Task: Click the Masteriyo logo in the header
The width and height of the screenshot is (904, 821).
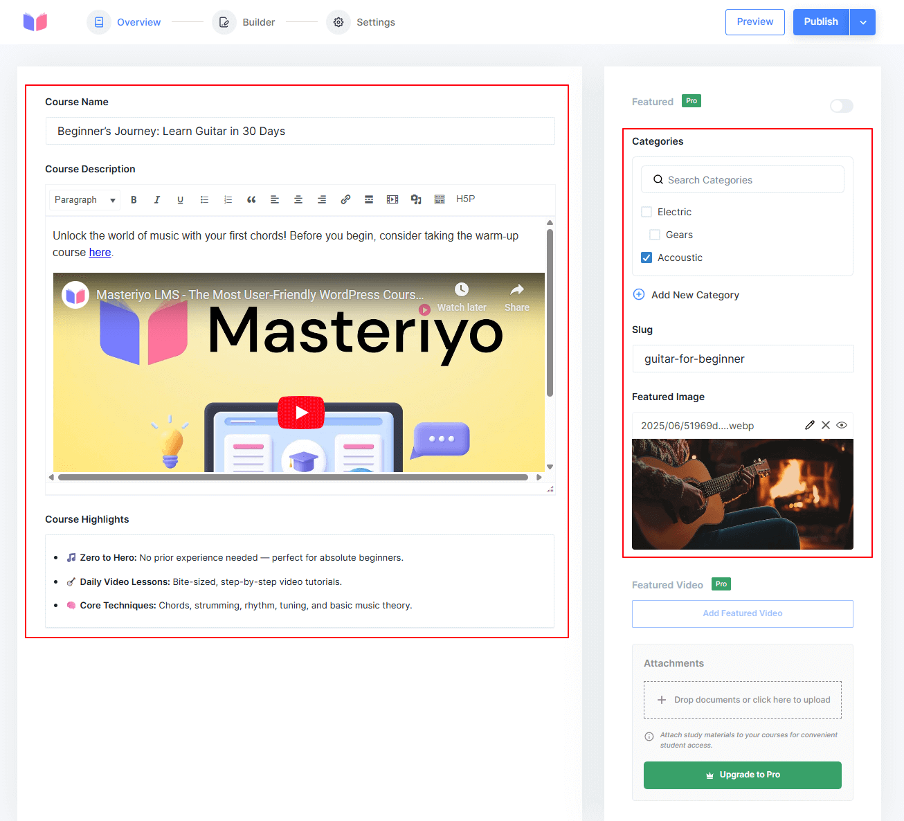Action: [x=35, y=22]
